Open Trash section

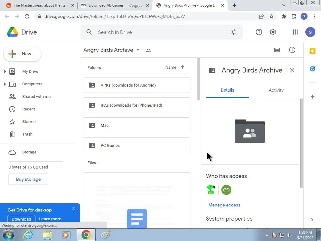point(27,134)
